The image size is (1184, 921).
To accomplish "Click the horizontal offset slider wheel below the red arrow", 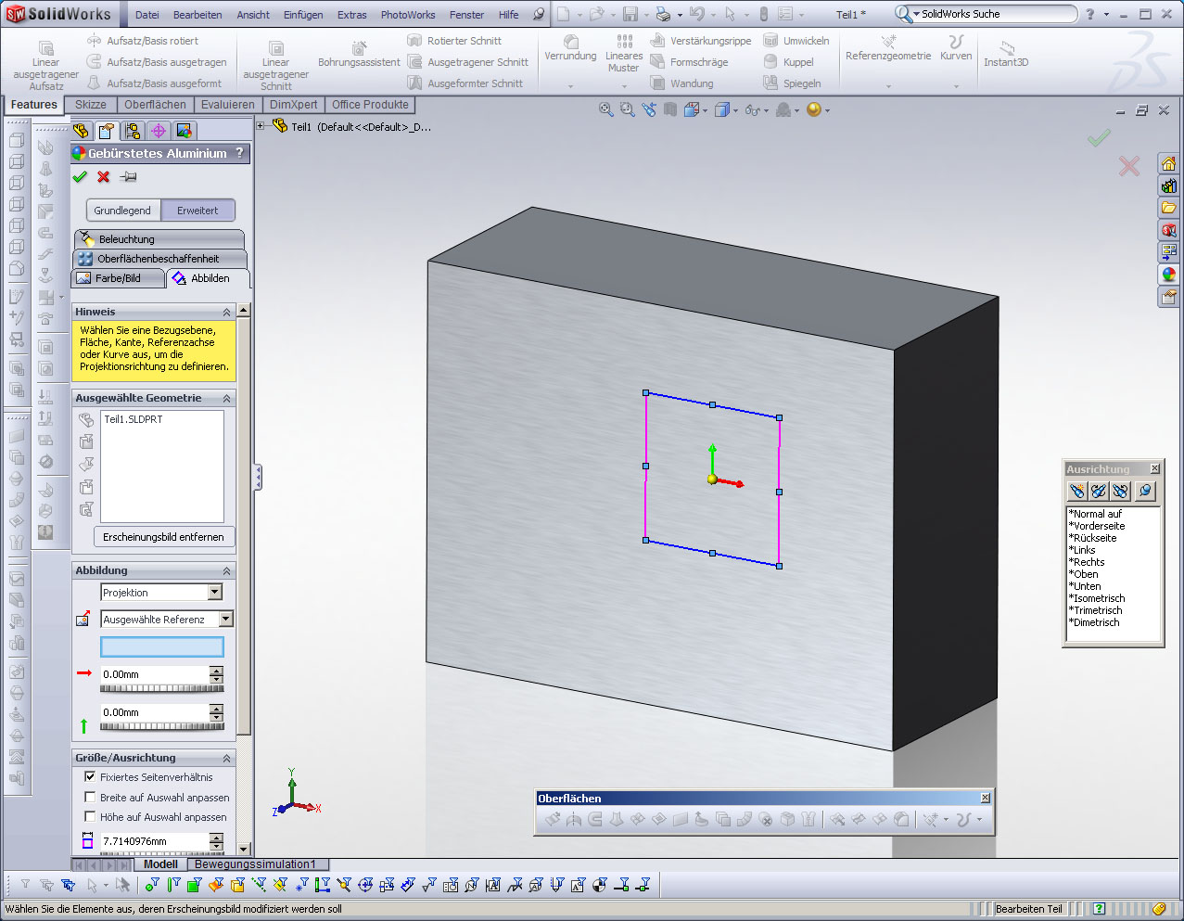I will [x=161, y=689].
